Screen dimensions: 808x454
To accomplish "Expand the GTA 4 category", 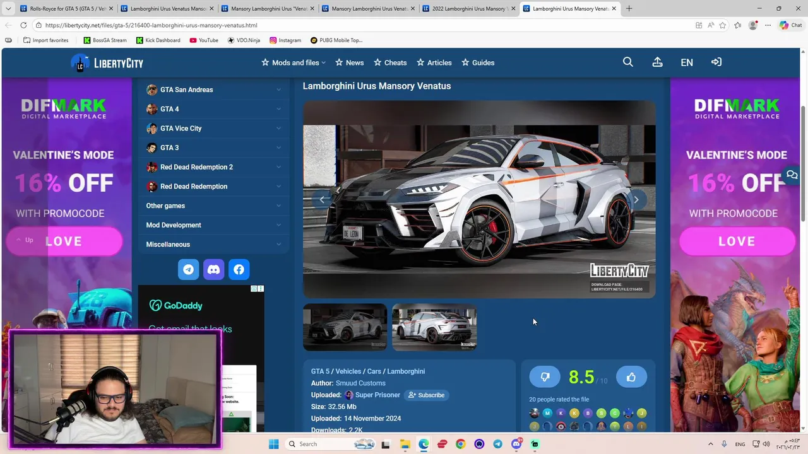I will coord(214,109).
